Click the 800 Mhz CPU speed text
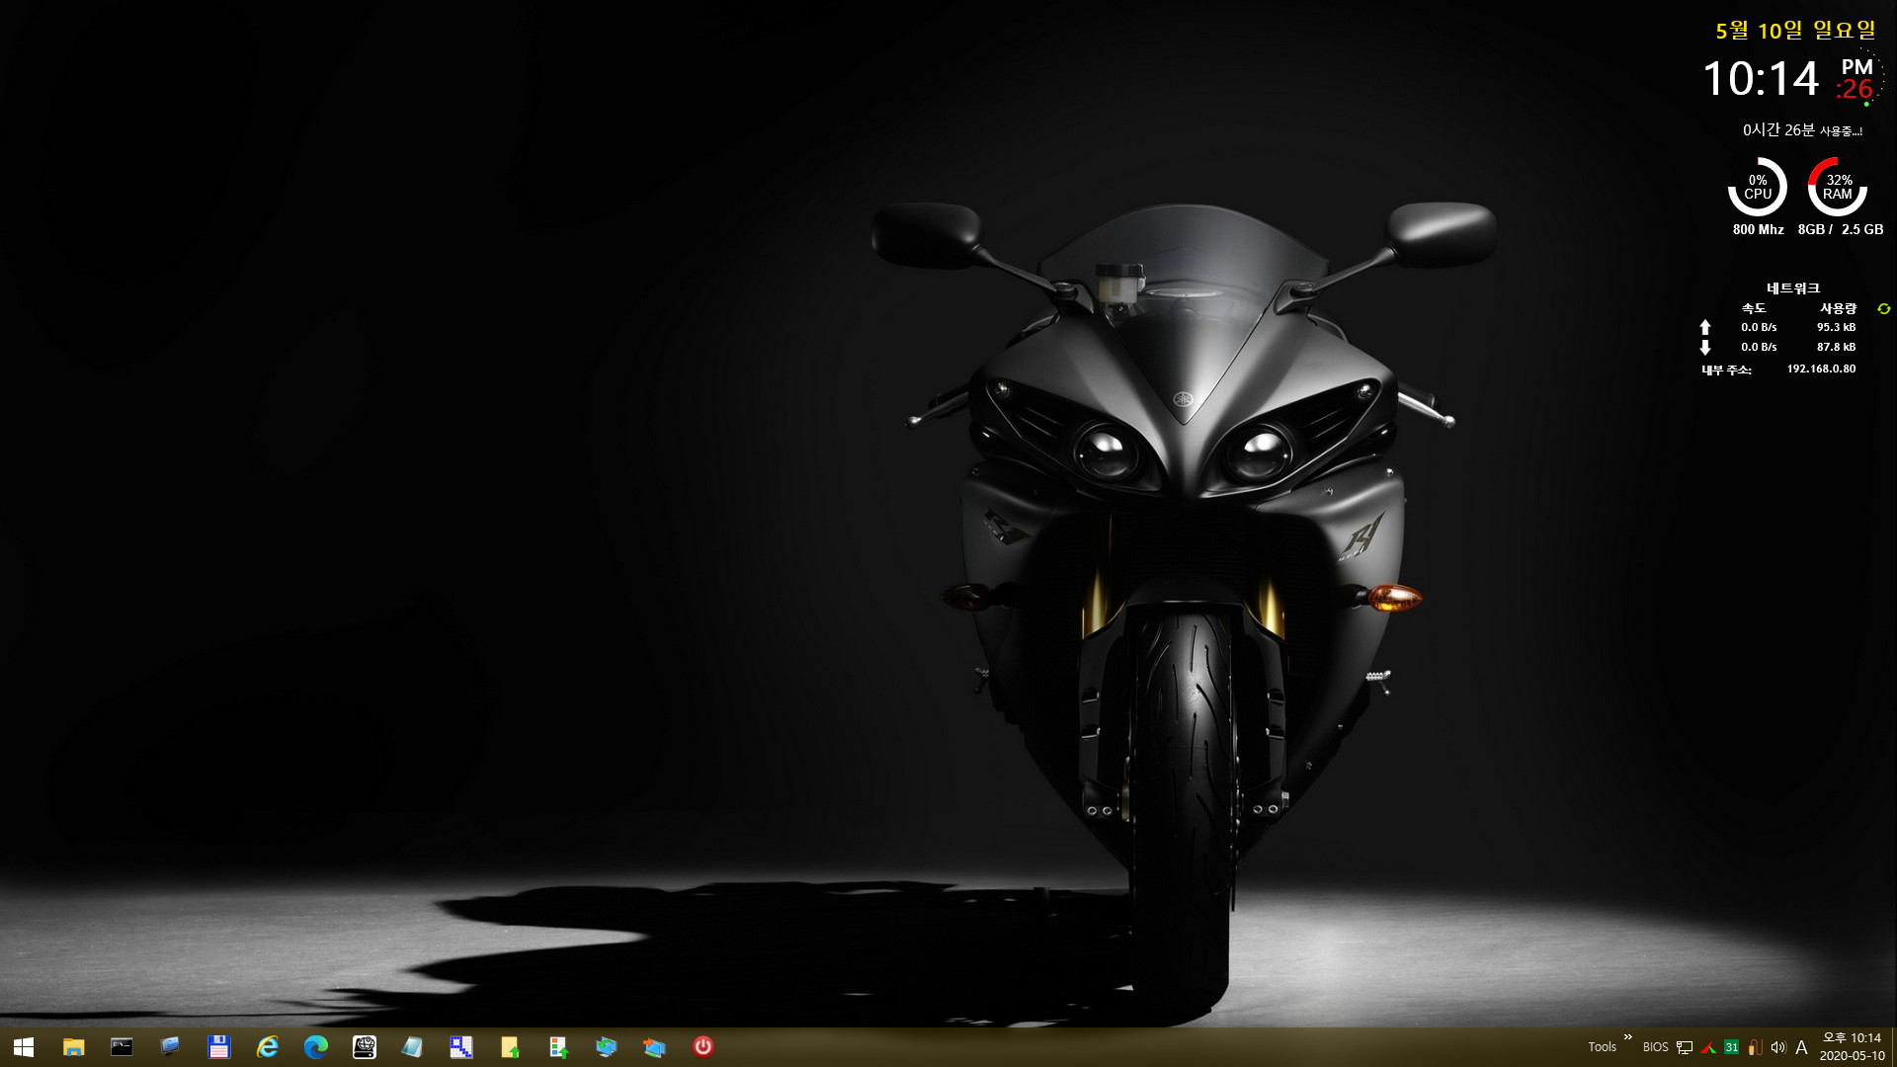Viewport: 1897px width, 1067px height. [1758, 229]
